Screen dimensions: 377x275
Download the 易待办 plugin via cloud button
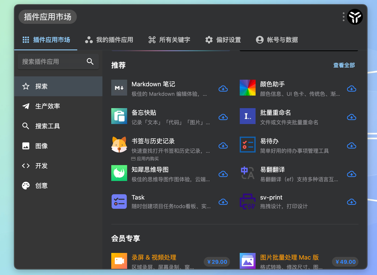tap(352, 146)
